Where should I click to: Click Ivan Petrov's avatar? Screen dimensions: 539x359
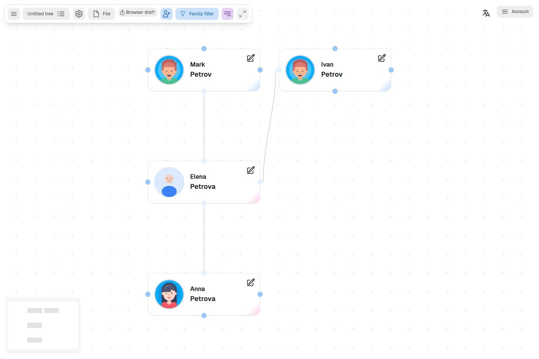point(300,70)
